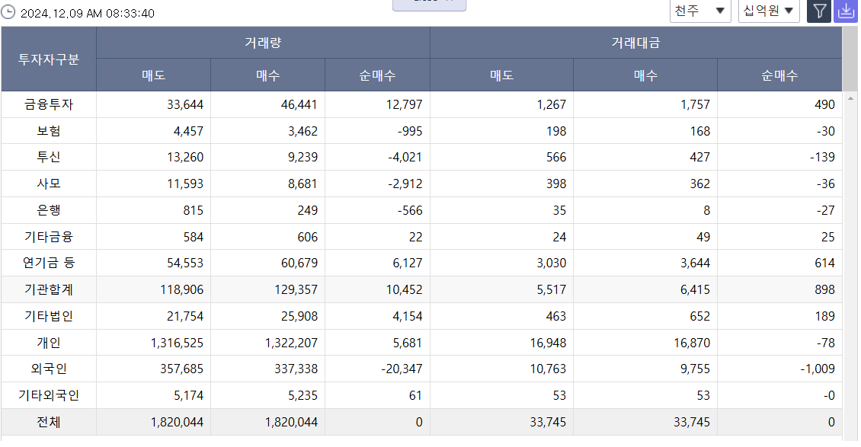861x447 pixels.
Task: Select the 금융투자 row
Action: pyautogui.click(x=49, y=104)
